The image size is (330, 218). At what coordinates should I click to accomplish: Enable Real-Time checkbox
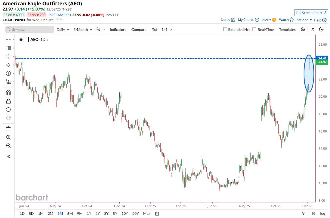254,29
